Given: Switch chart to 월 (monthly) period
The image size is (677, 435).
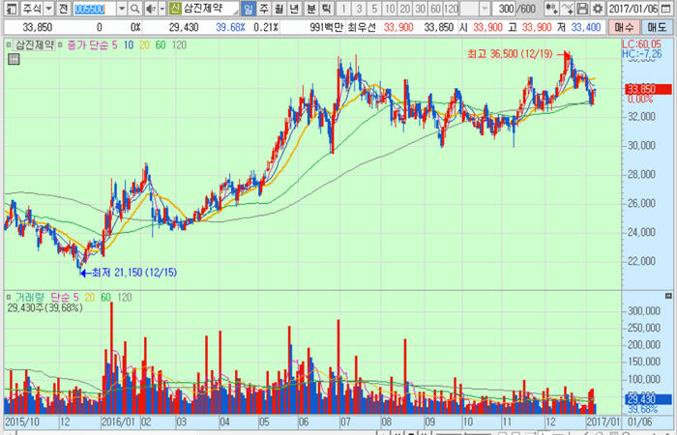Looking at the screenshot, I should coord(280,9).
